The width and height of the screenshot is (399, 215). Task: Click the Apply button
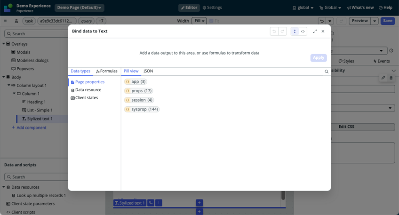coord(319,58)
